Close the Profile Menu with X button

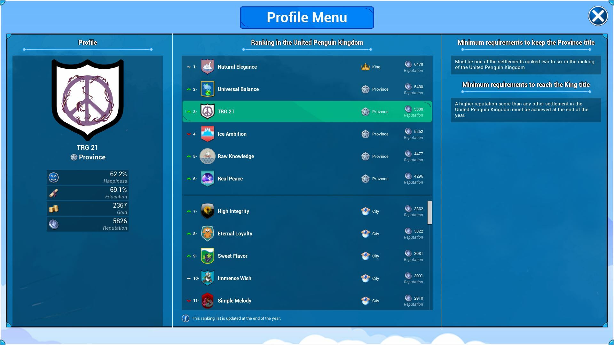pyautogui.click(x=598, y=16)
